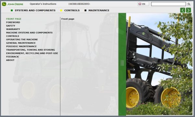Viewport: 195px width, 117px height.
Task: Open Operating the Machine chapter
Action: 22,40
